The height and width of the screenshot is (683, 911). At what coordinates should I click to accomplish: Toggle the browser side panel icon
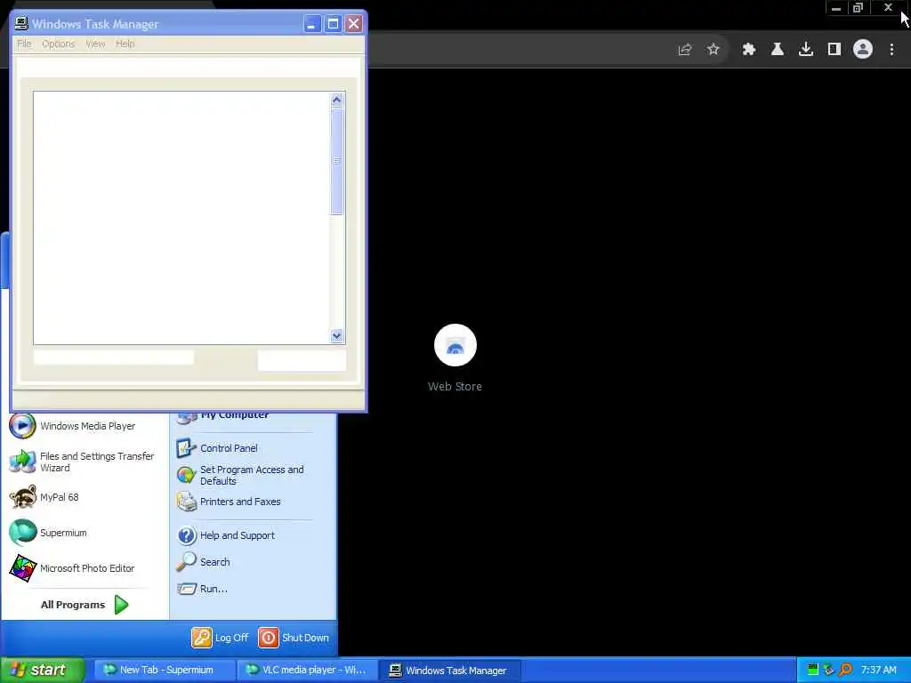click(834, 50)
